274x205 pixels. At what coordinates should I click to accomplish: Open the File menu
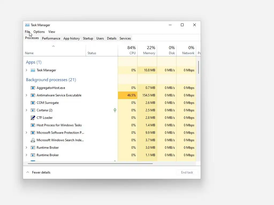point(27,32)
